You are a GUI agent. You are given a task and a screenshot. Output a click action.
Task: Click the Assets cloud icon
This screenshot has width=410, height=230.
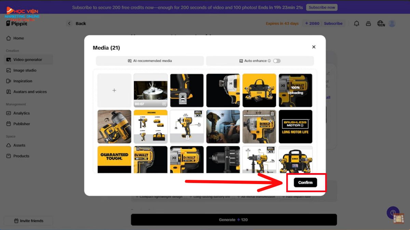pyautogui.click(x=9, y=145)
